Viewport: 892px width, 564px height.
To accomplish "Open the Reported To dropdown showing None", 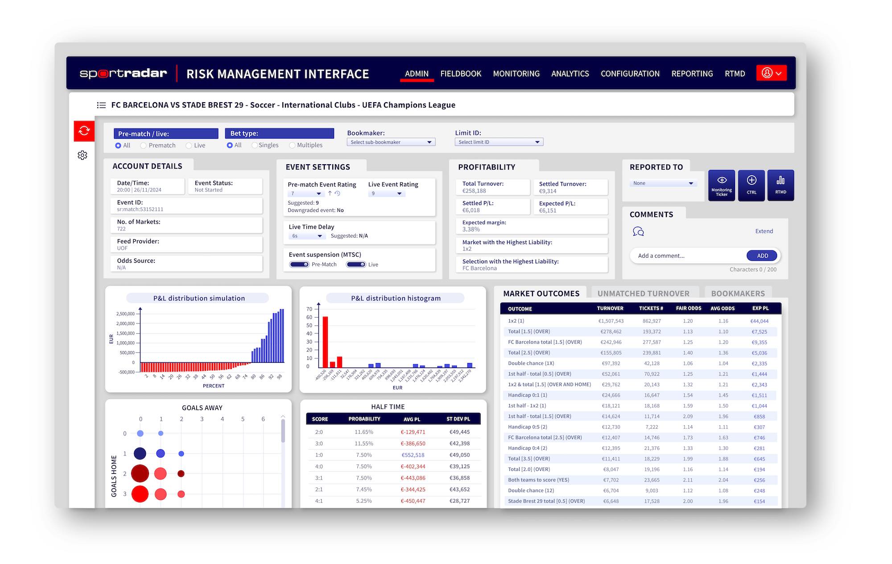I will [x=663, y=183].
